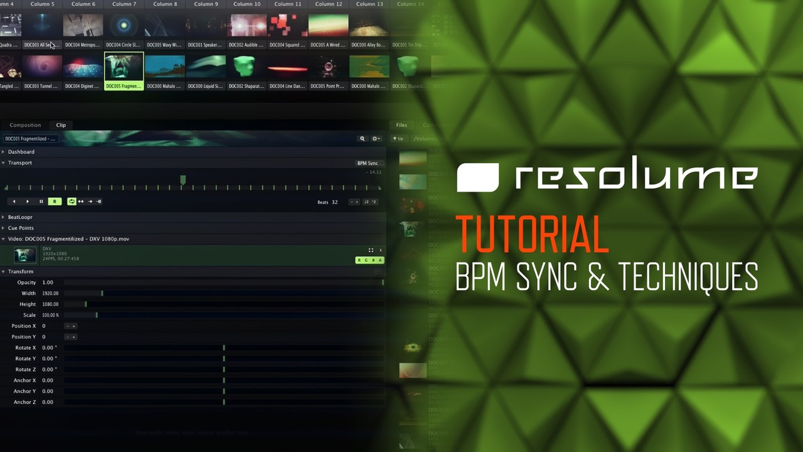Click the Height slider handle

86,304
